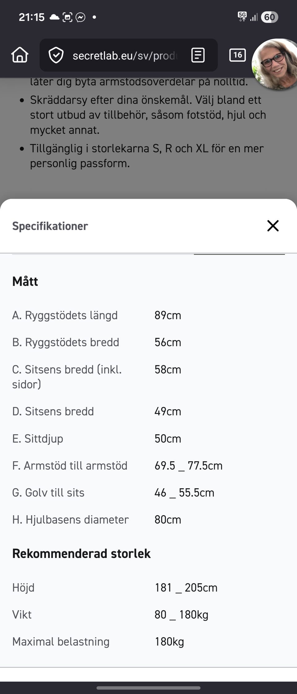Image resolution: width=297 pixels, height=694 pixels.
Task: Tap the battery indicator showing 60
Action: pyautogui.click(x=269, y=17)
